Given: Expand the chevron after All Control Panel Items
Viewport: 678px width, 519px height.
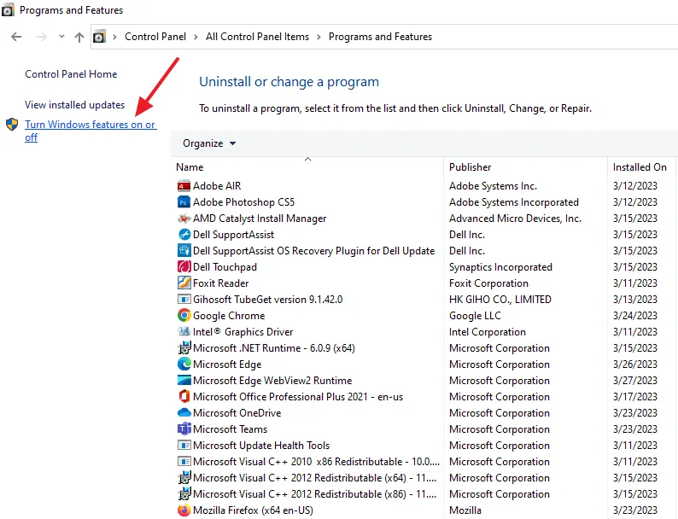Looking at the screenshot, I should click(x=319, y=38).
